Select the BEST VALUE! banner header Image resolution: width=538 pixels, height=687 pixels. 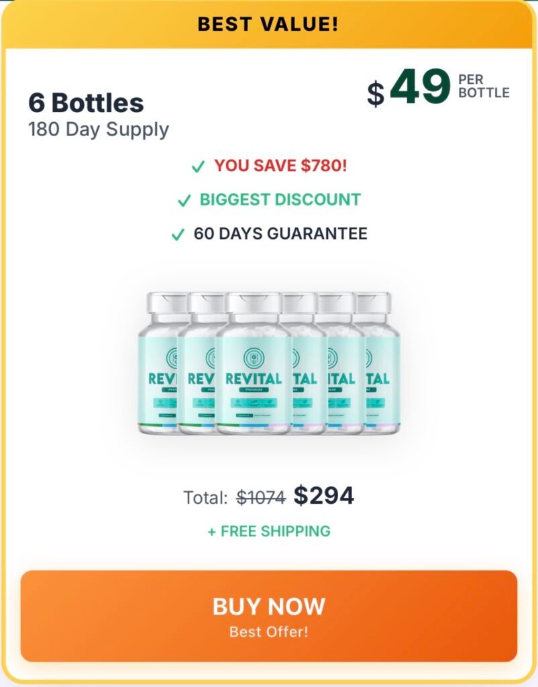[268, 25]
